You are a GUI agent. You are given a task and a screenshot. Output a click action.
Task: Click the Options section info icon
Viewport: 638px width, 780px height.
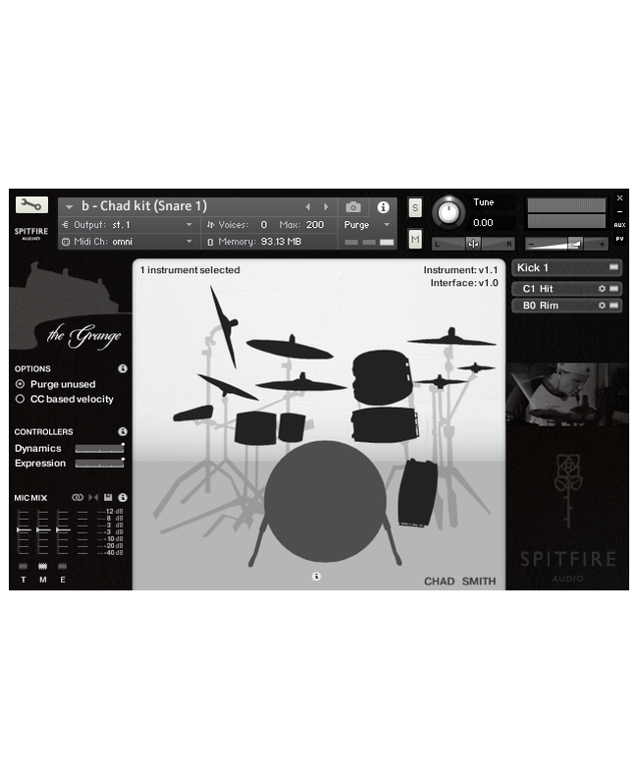[x=123, y=369]
